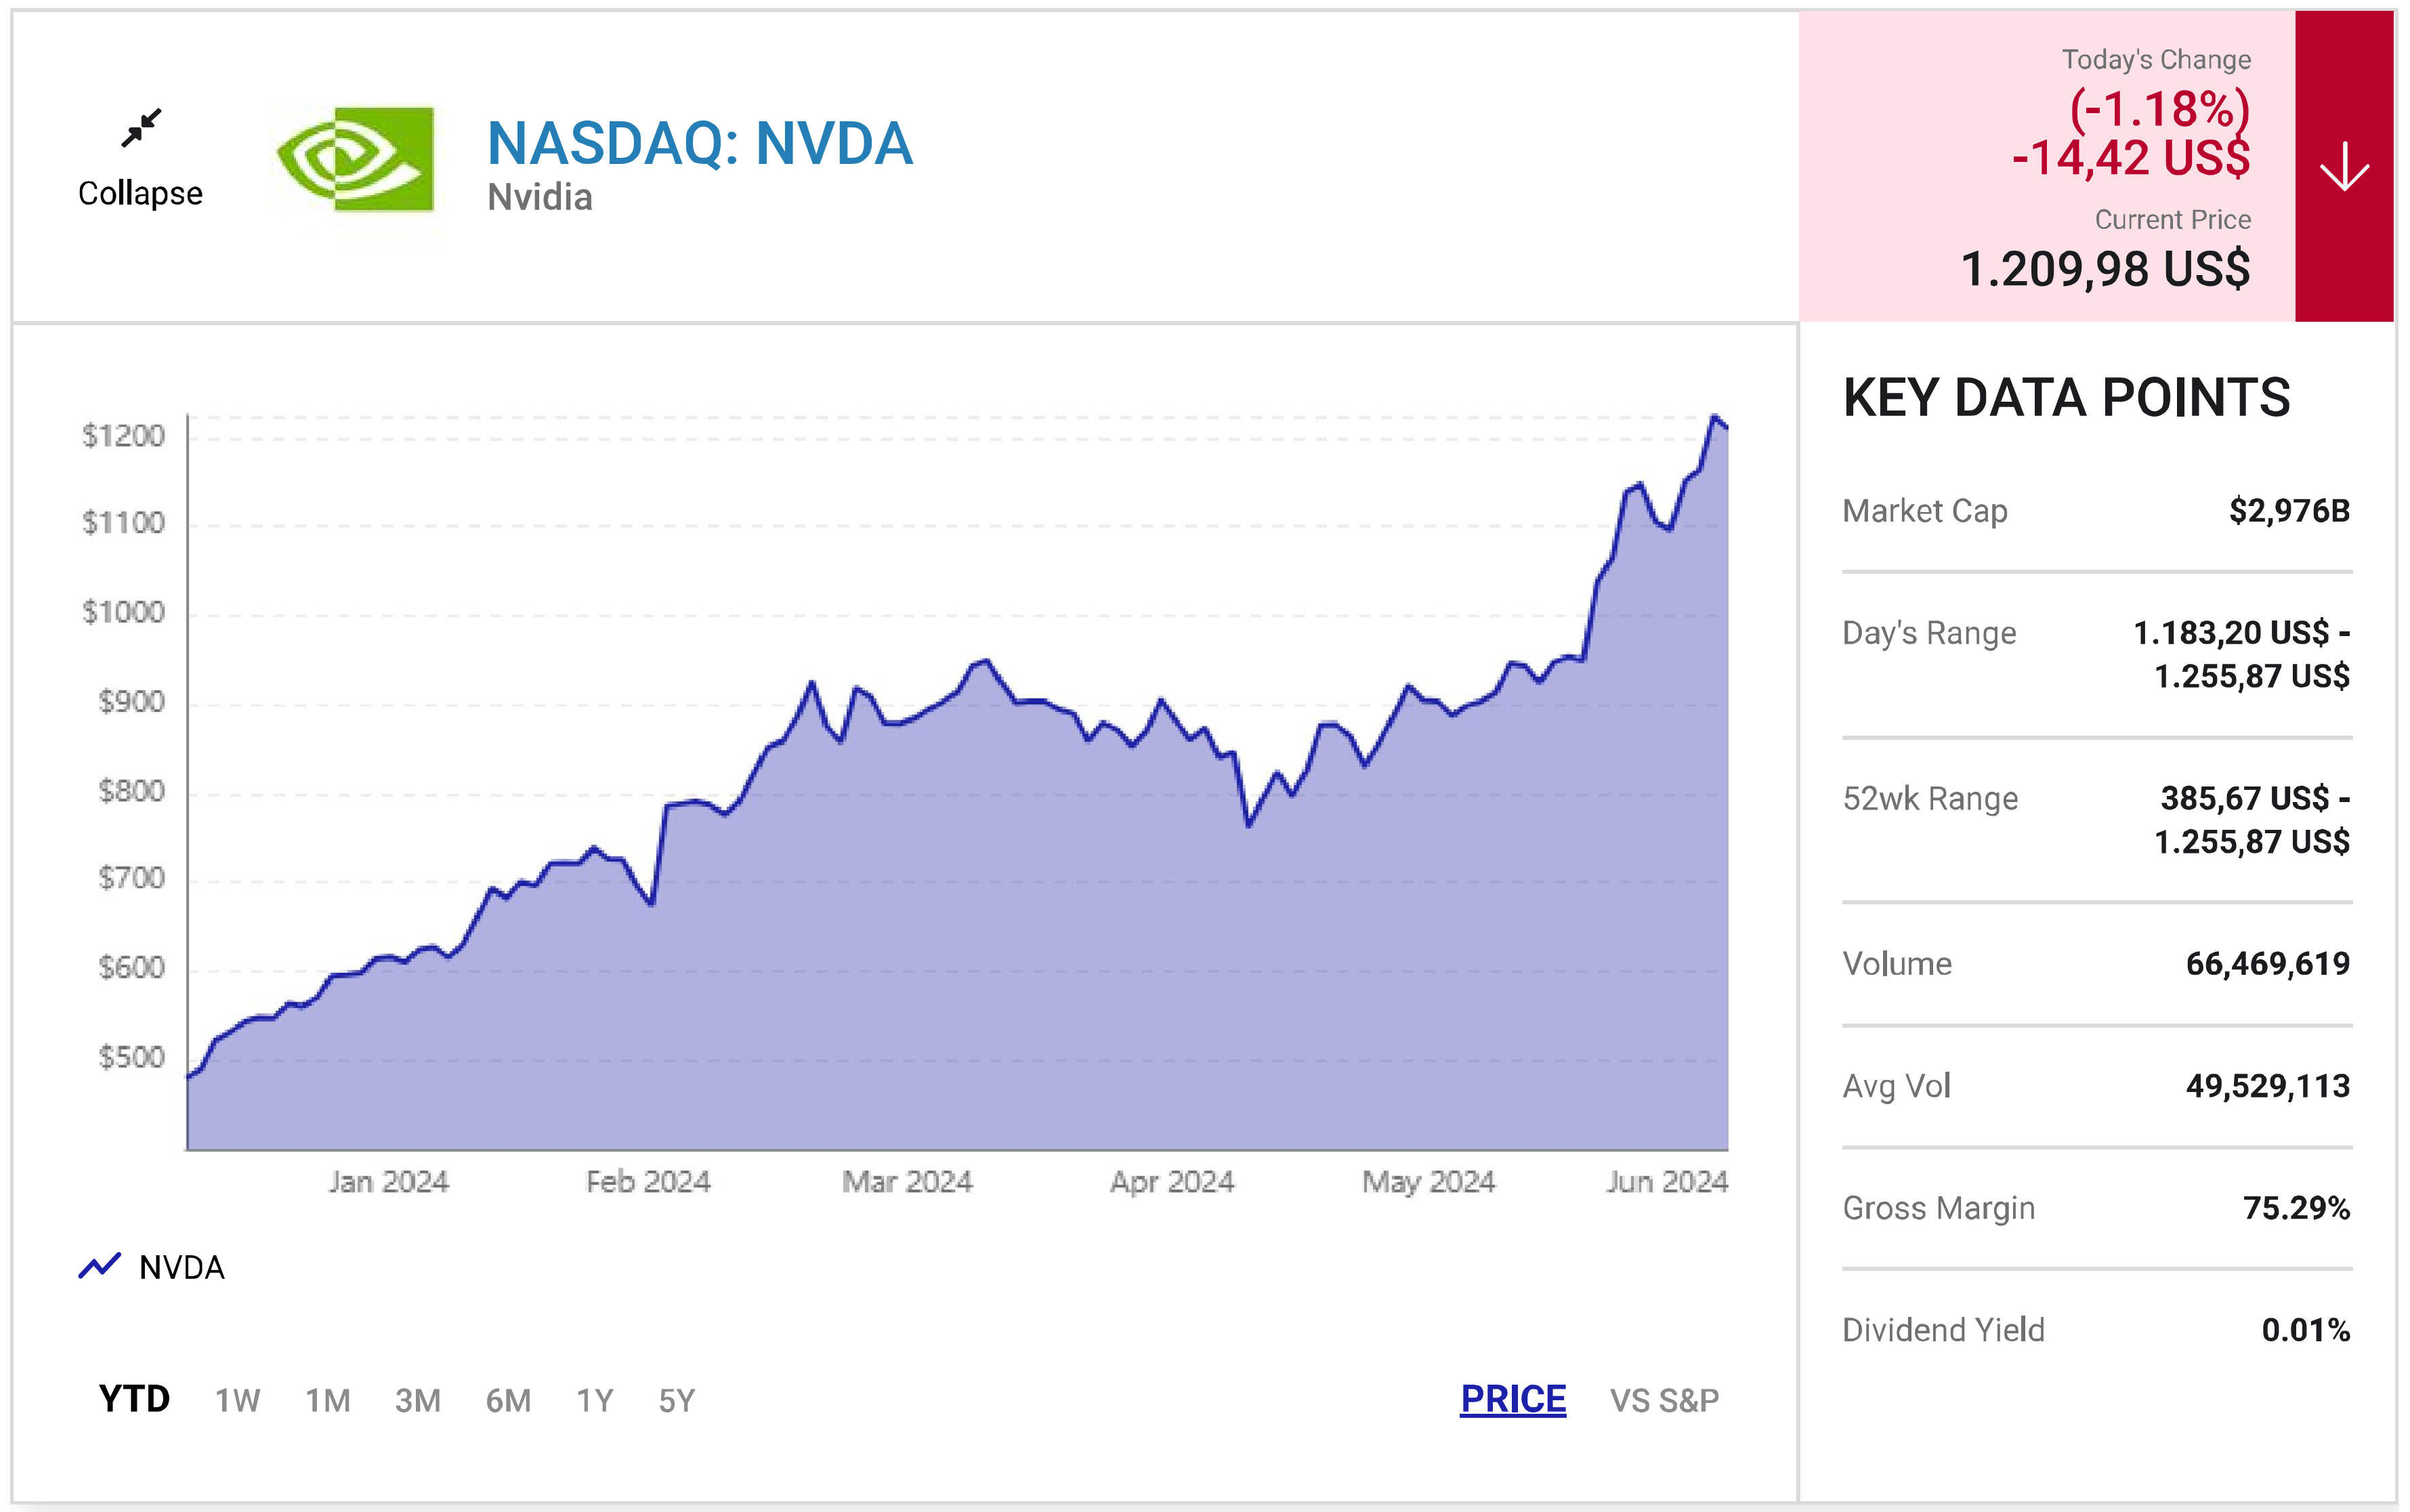This screenshot has width=2410, height=1512.
Task: Click the June 2024 peak on chart
Action: tap(1714, 417)
